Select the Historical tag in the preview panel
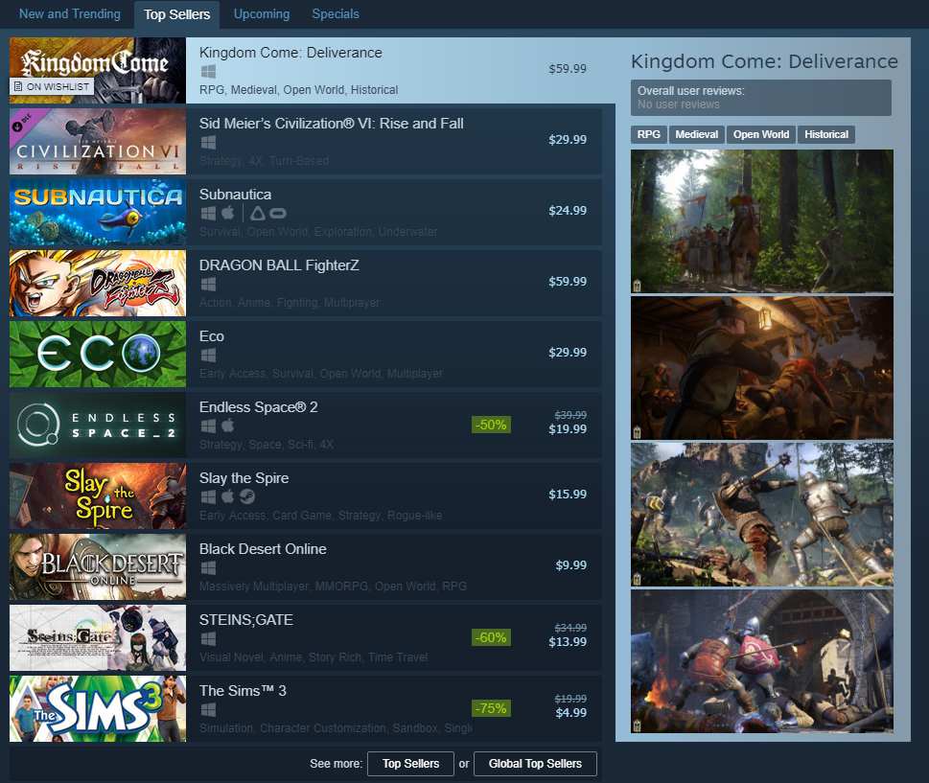Screen dimensions: 929x783 pos(826,134)
